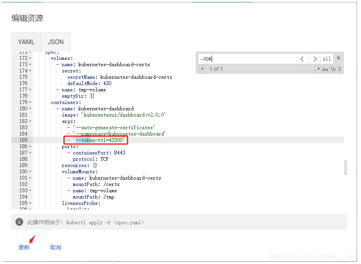Switch to the YAML tab
Image resolution: width=361 pixels, height=264 pixels.
[26, 42]
